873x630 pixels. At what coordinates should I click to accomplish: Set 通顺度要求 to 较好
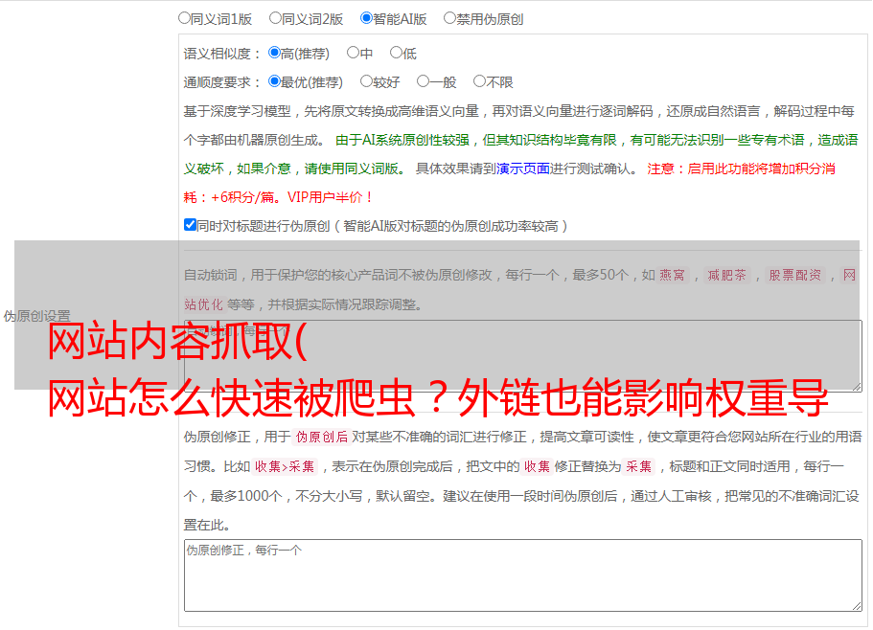coord(366,81)
